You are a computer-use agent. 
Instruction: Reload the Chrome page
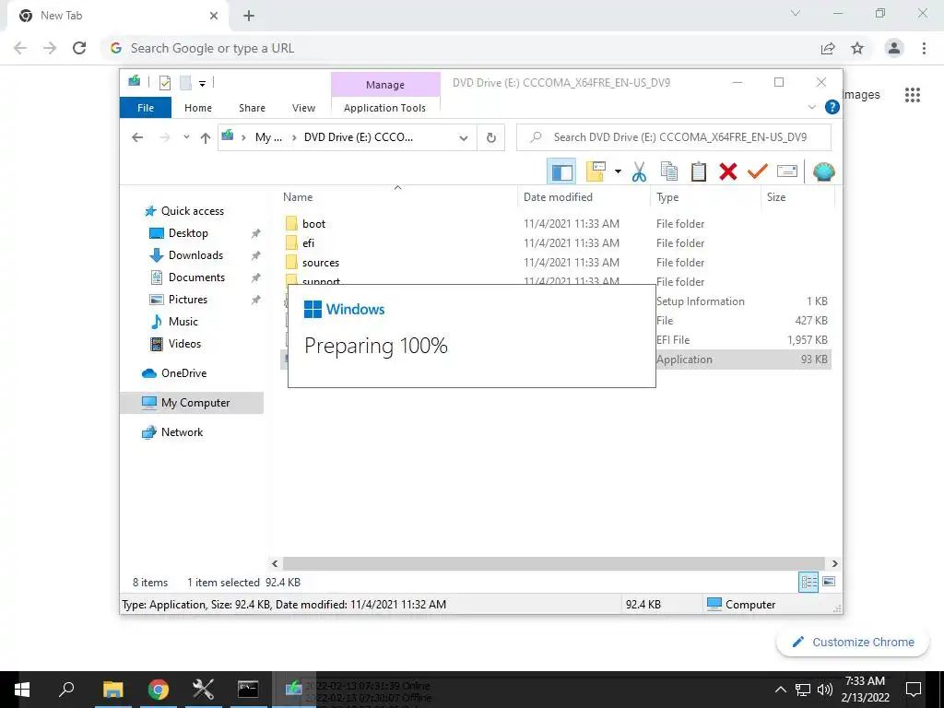pos(79,48)
